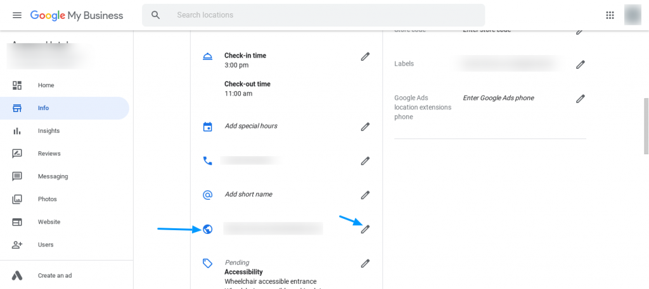Edit website URL with pencil icon
Screen dimensions: 649x289
pyautogui.click(x=364, y=229)
